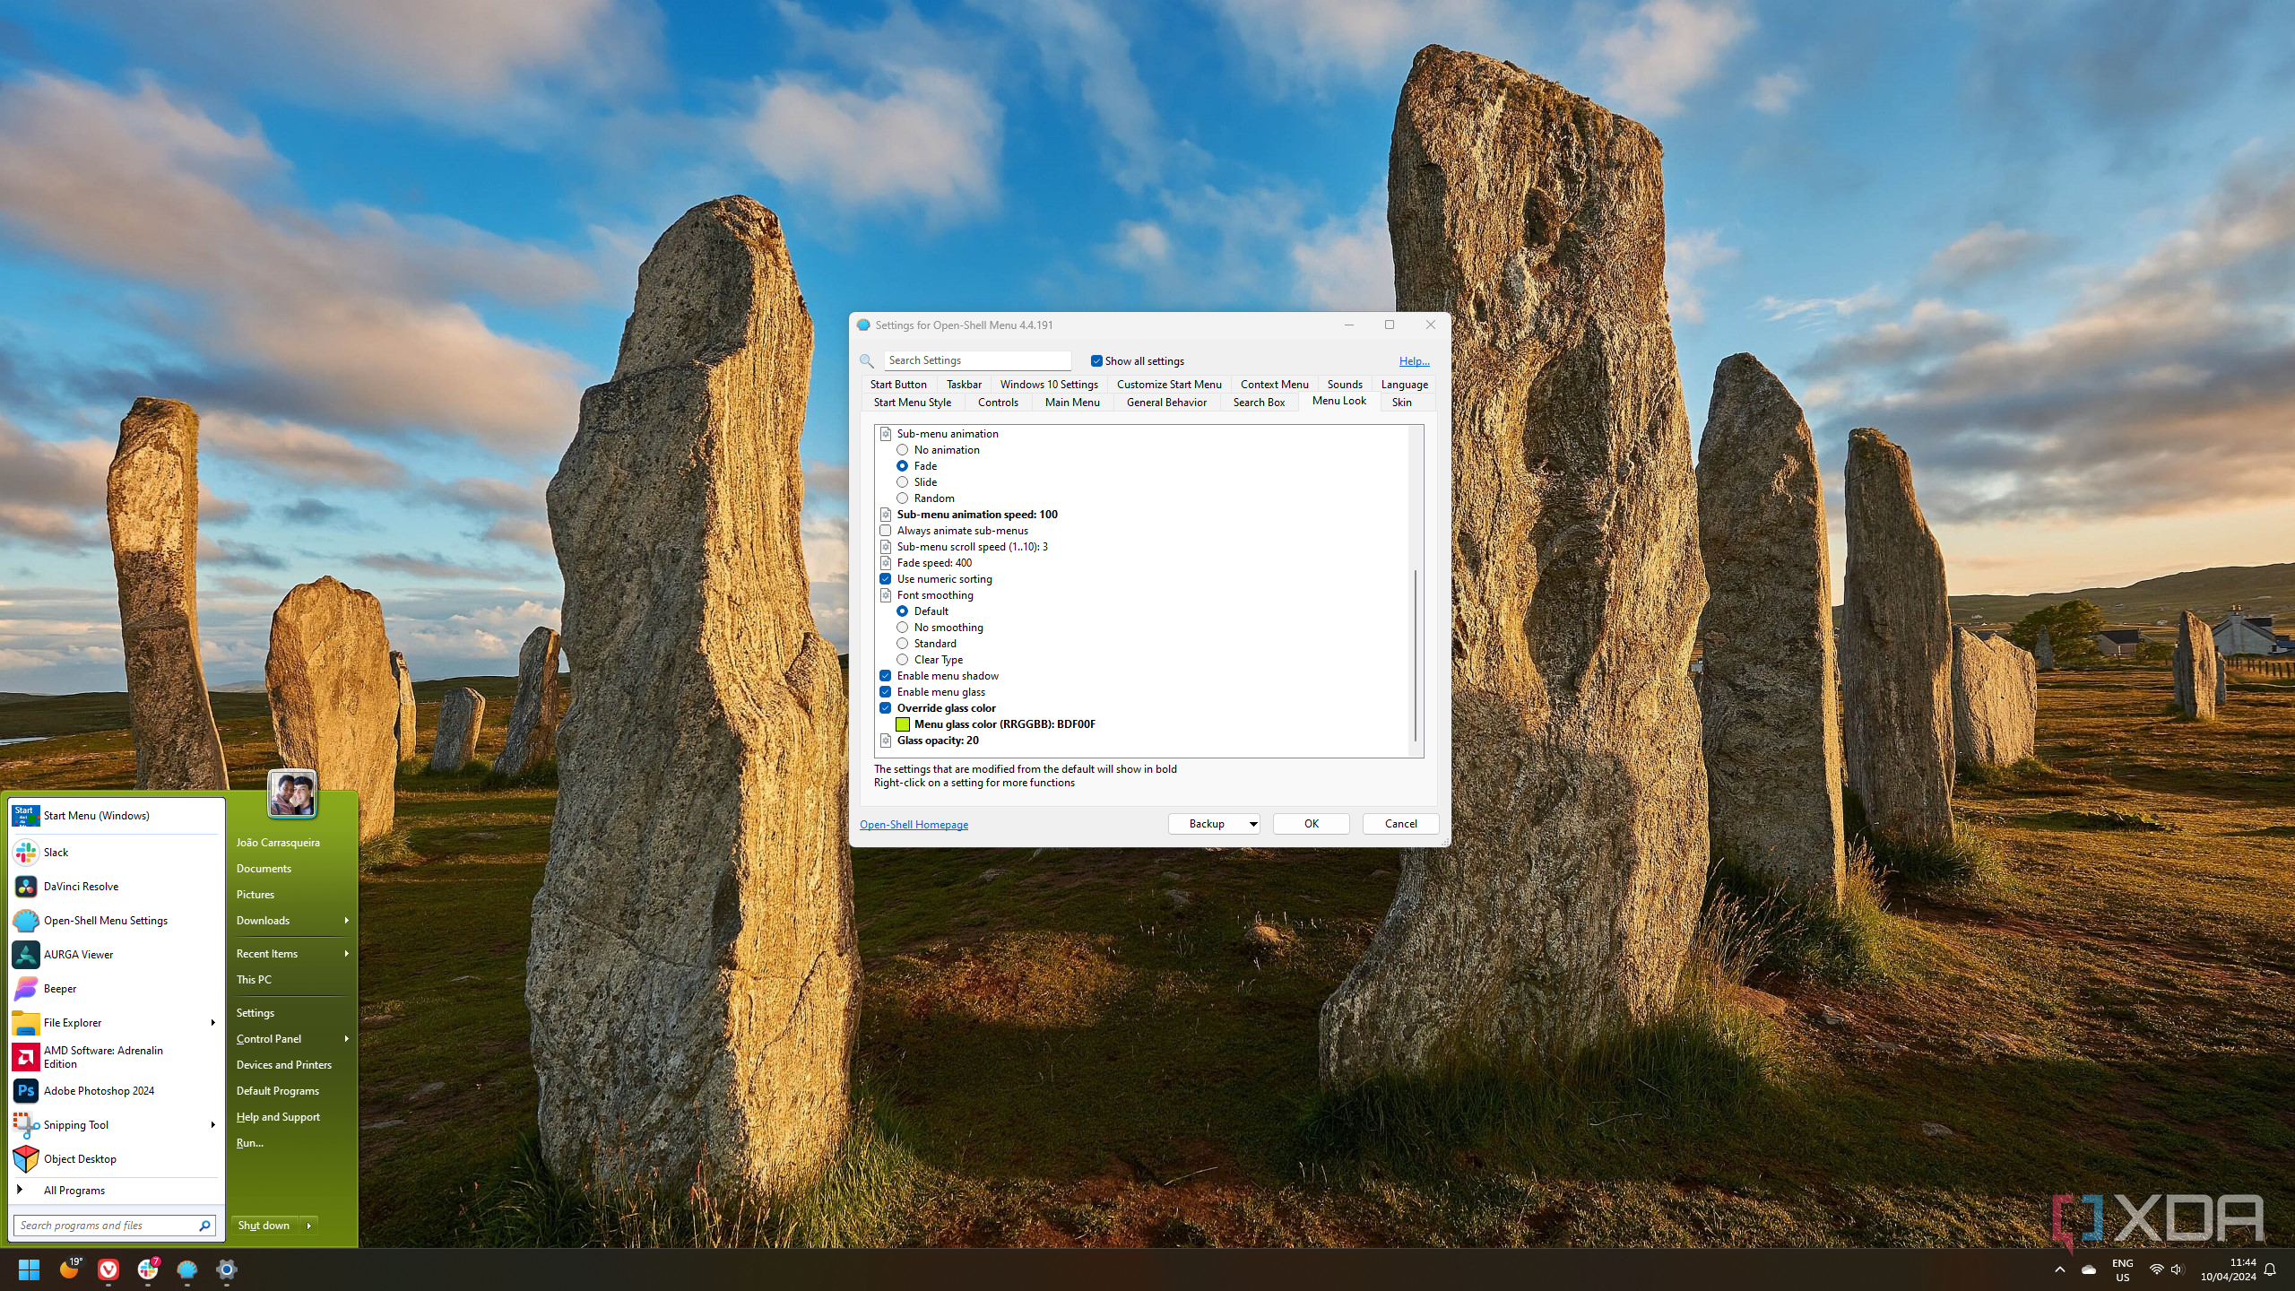
Task: Launch DaVinci Resolve from start menu
Action: [x=81, y=886]
